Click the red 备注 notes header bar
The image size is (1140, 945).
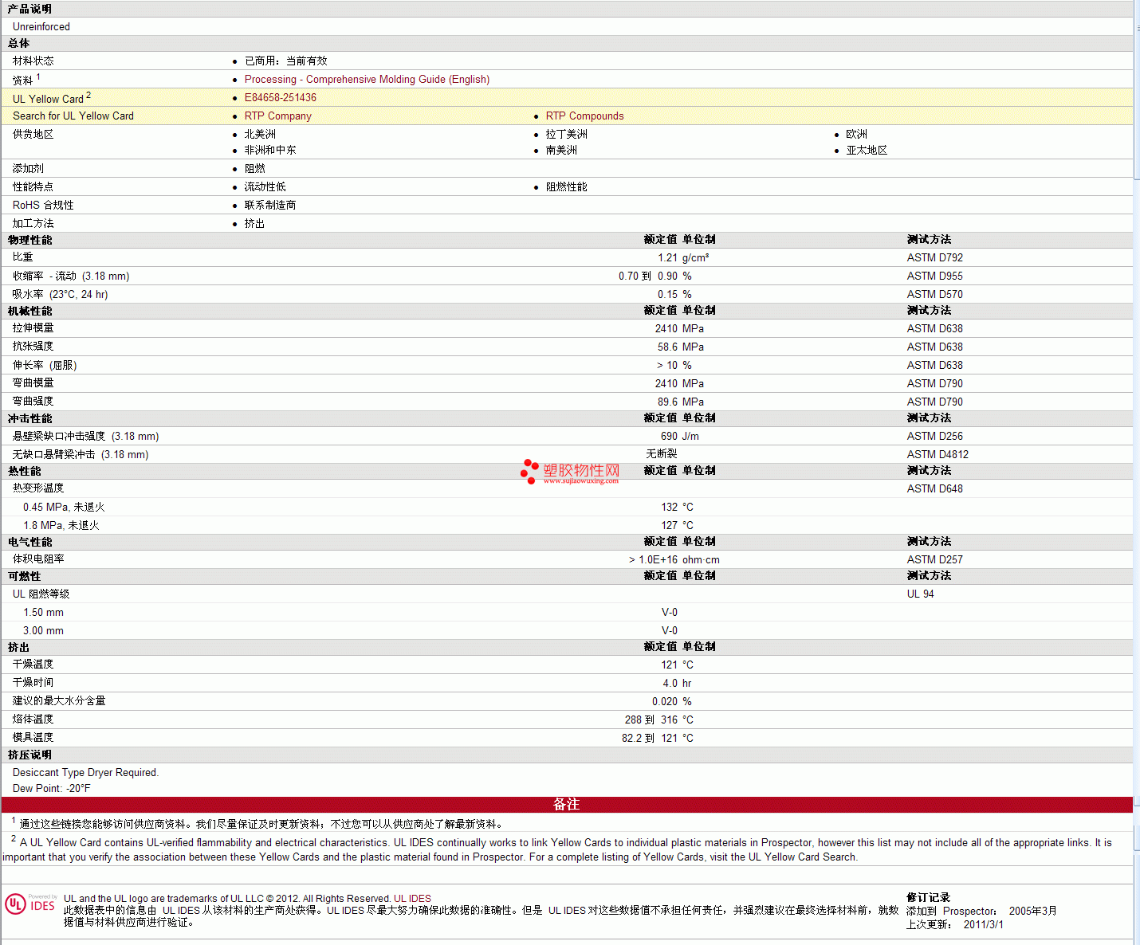pyautogui.click(x=566, y=805)
